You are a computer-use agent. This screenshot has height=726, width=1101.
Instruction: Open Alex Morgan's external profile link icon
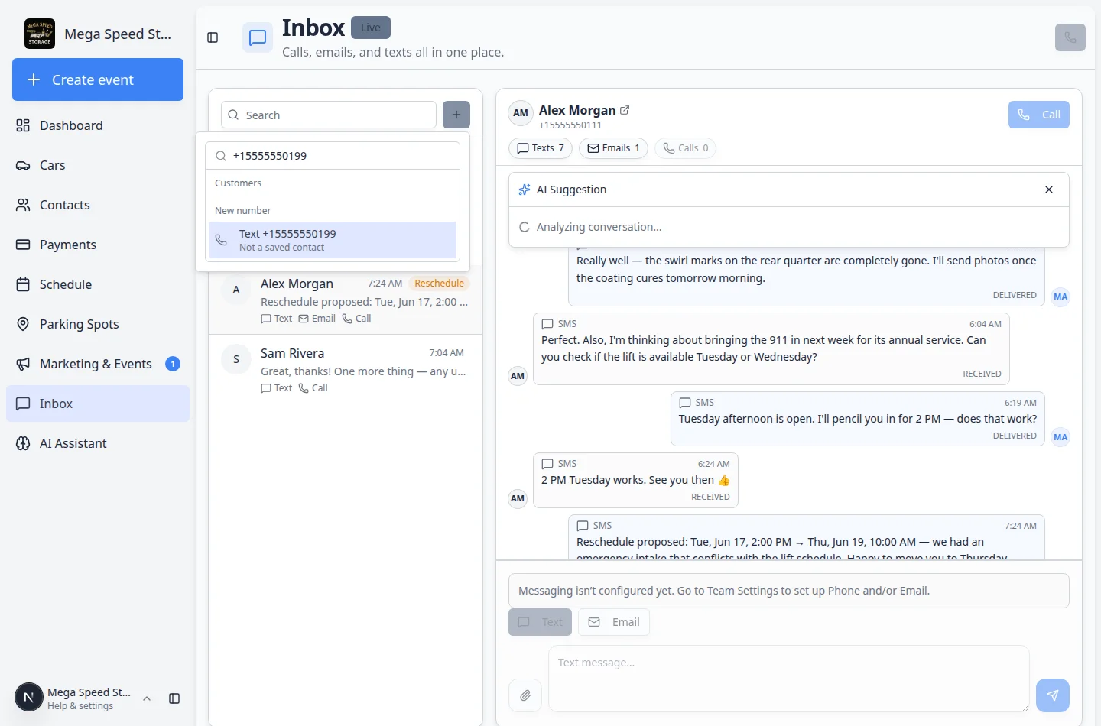pos(625,110)
